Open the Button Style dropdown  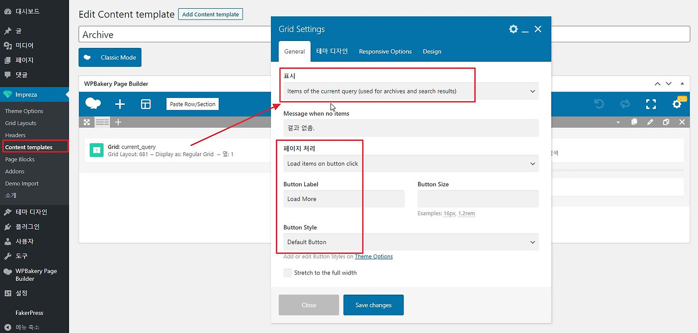(x=411, y=242)
